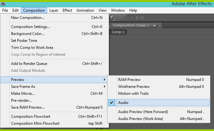This screenshot has height=131, width=214.
Task: Start RAM Preview from submenu
Action: 159,80
